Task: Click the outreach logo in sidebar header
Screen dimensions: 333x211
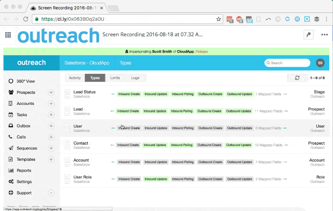Action: tap(32, 63)
